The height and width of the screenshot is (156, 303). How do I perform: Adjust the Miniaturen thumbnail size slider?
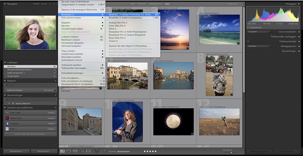click(231, 152)
